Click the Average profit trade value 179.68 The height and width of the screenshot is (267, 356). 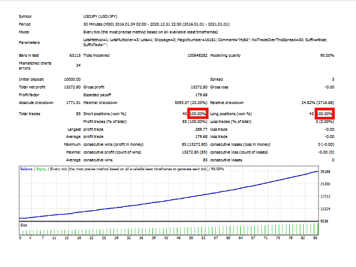tap(201, 136)
